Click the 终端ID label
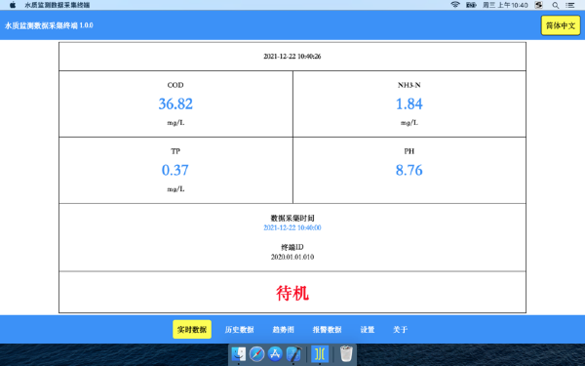This screenshot has height=366, width=585. click(292, 247)
